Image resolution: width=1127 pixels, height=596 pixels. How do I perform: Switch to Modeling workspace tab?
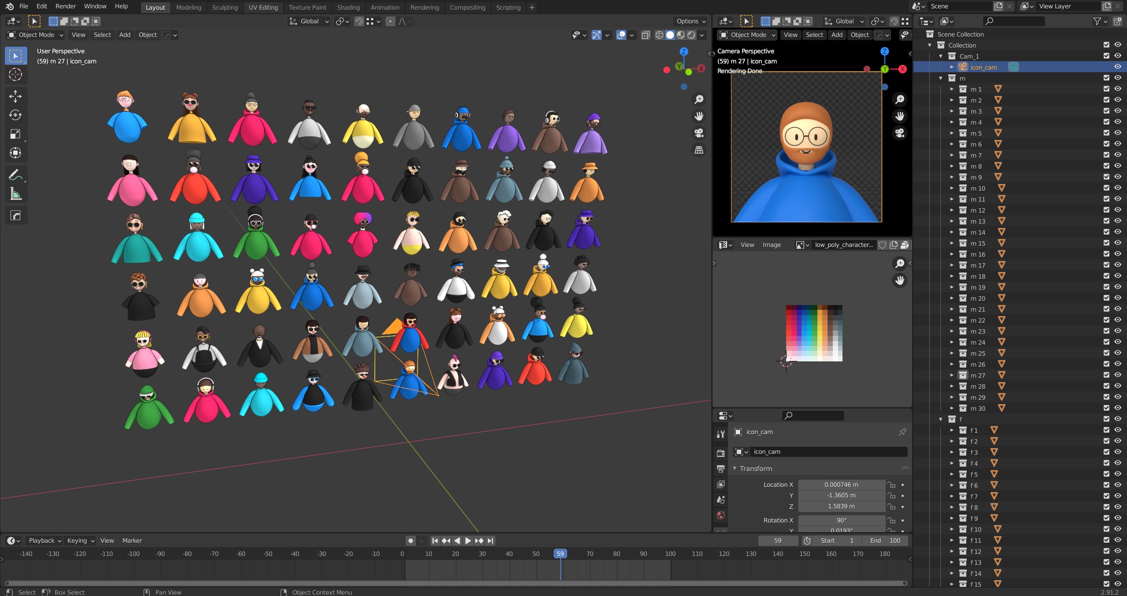tap(188, 7)
